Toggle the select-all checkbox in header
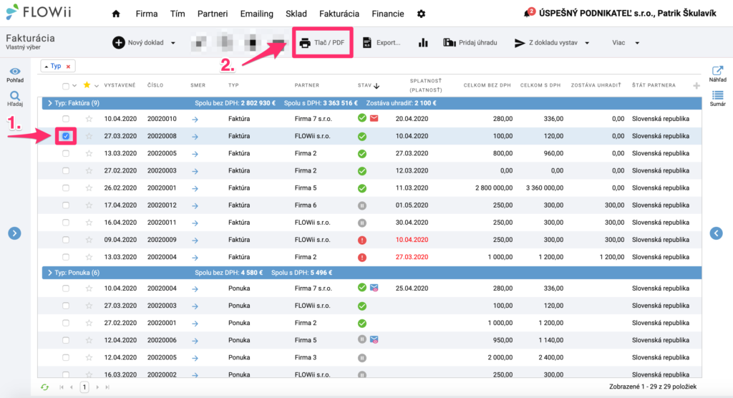The height and width of the screenshot is (398, 733). [x=65, y=86]
